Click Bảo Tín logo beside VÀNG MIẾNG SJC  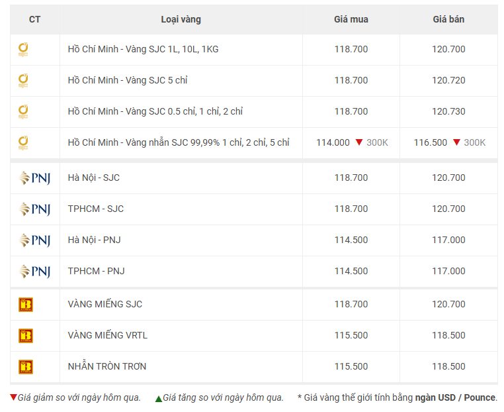point(26,305)
